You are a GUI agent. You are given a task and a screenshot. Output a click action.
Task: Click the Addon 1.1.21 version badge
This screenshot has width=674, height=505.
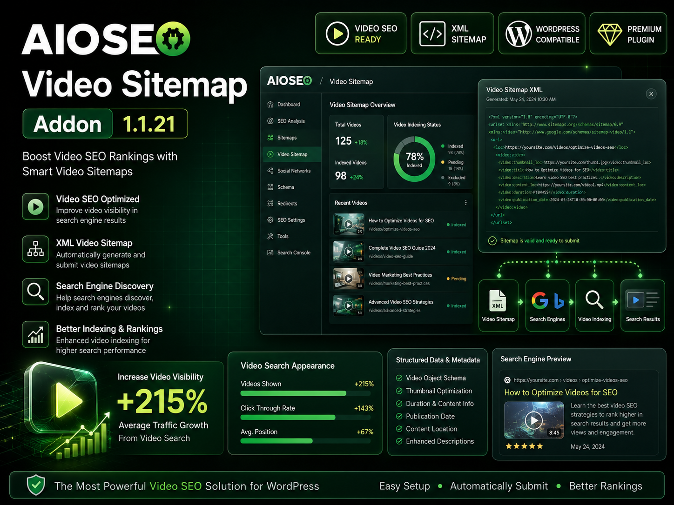coord(105,124)
